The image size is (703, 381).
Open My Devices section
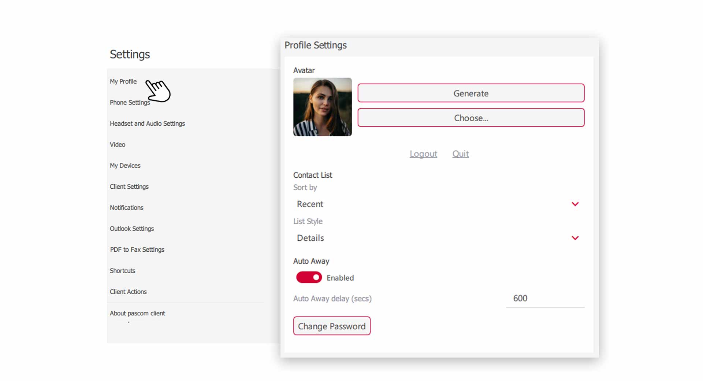click(x=125, y=166)
